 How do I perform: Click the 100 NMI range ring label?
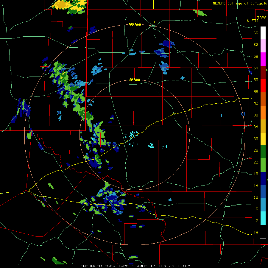coord(135,24)
